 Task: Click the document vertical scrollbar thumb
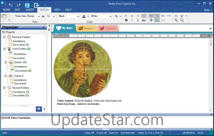210,44
